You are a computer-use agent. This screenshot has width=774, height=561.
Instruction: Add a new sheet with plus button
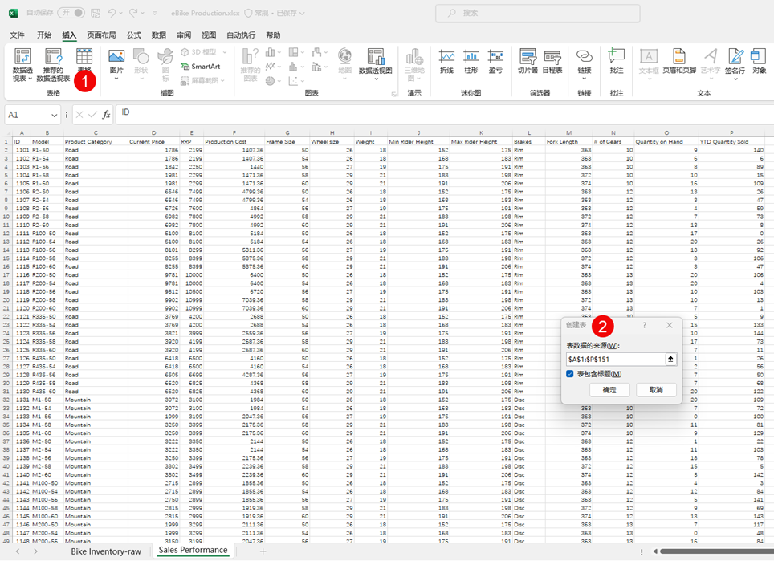pos(263,551)
